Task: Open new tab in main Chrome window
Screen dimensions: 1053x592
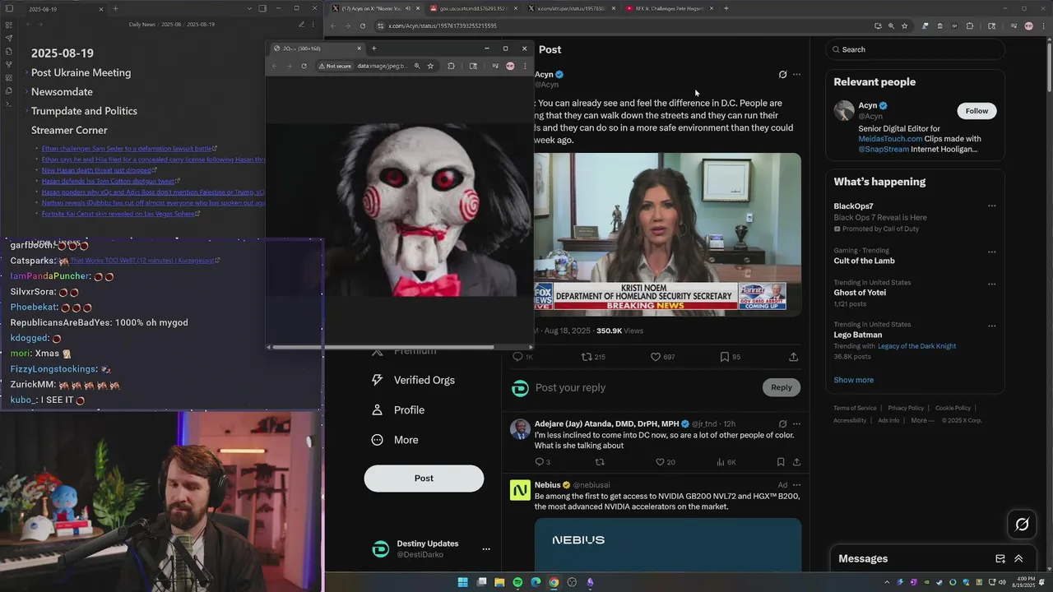Action: pyautogui.click(x=726, y=8)
